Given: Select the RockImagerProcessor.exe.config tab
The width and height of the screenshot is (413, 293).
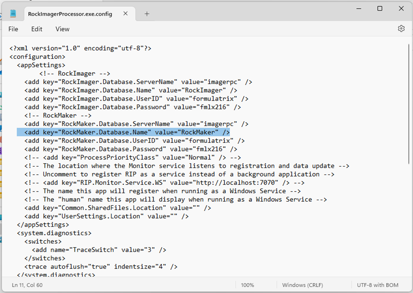Looking at the screenshot, I should click(x=70, y=14).
